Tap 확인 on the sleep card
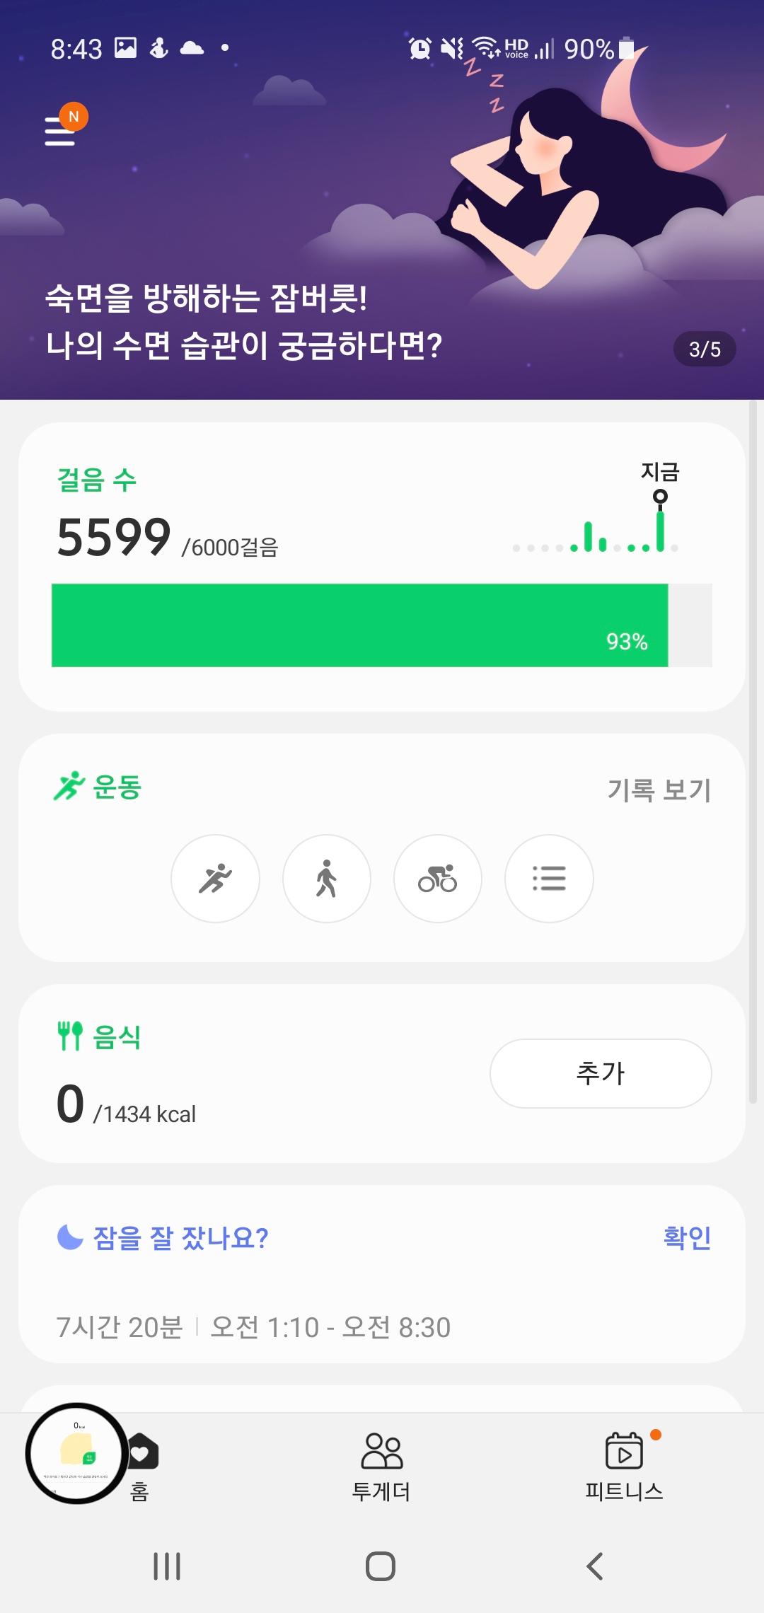This screenshot has height=1613, width=764. pos(687,1237)
